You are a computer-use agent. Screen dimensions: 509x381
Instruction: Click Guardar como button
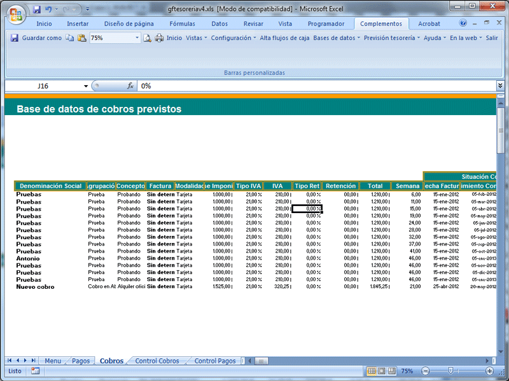point(41,38)
